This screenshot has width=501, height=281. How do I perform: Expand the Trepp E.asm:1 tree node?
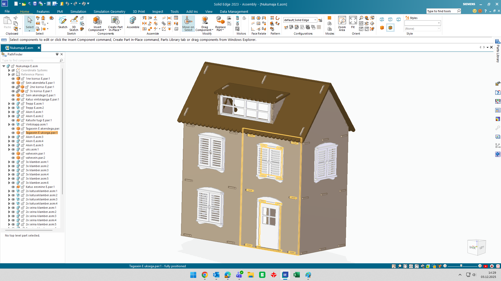tap(9, 104)
